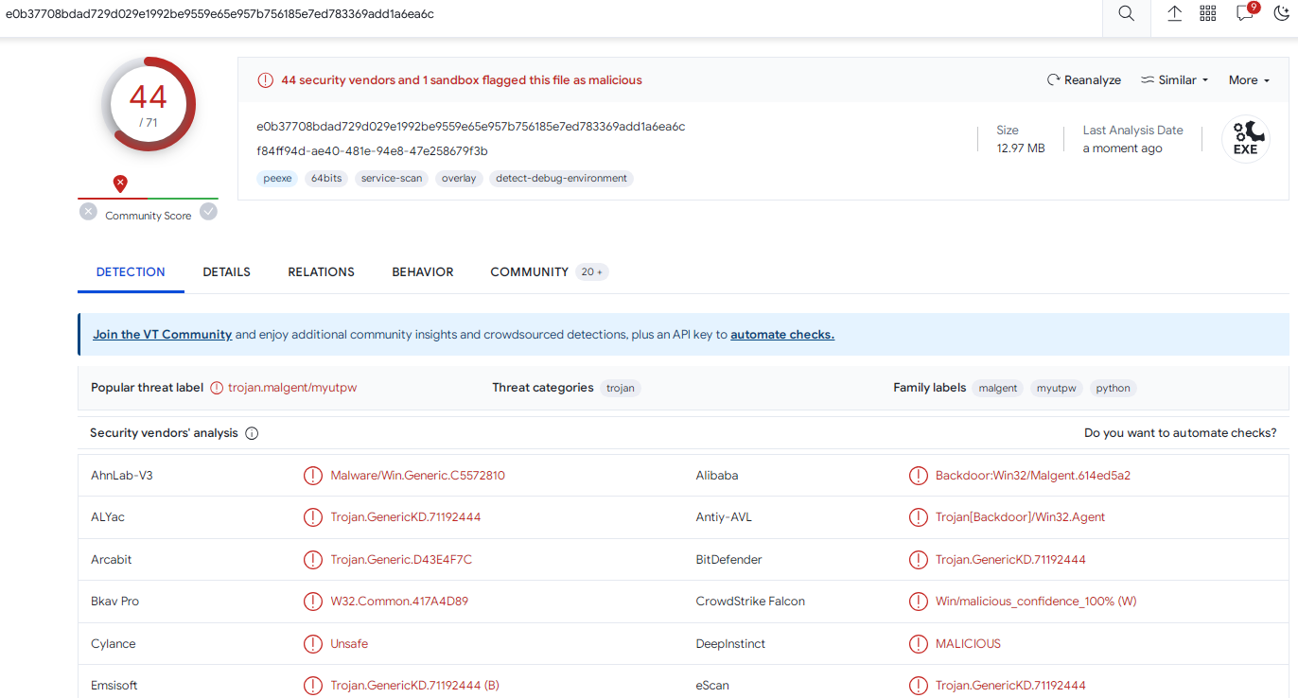Click the alert icon in the Emsisoft row

pos(312,686)
